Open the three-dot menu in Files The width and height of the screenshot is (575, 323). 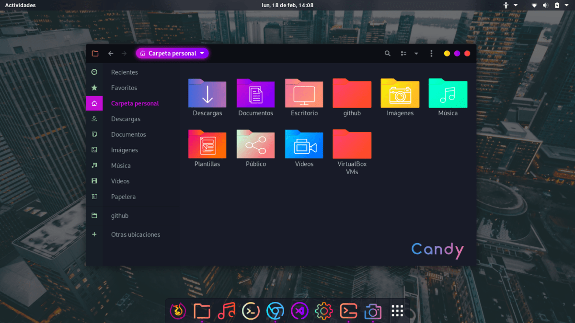(431, 54)
